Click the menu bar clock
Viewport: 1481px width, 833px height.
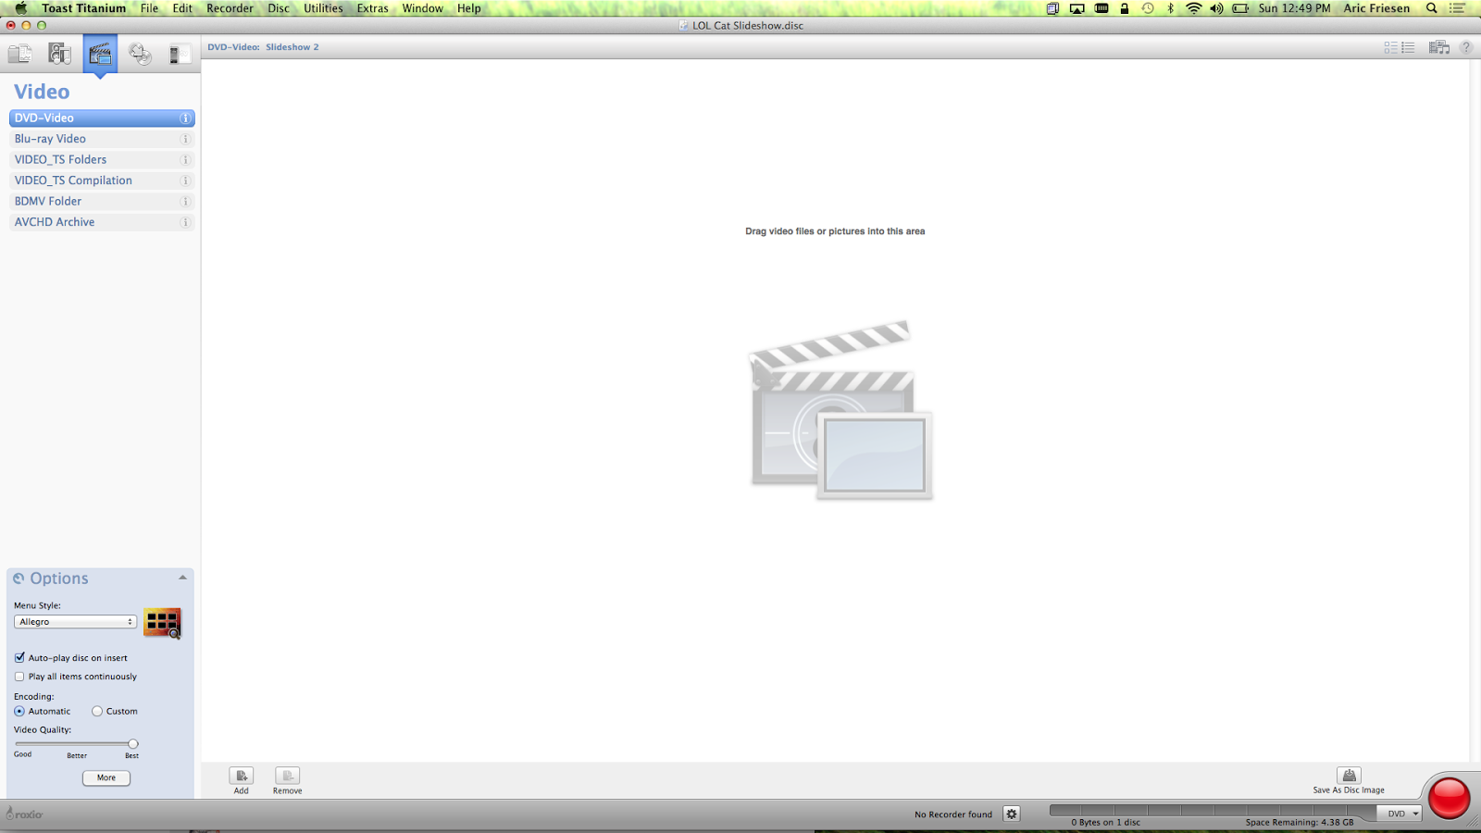[x=1294, y=8]
